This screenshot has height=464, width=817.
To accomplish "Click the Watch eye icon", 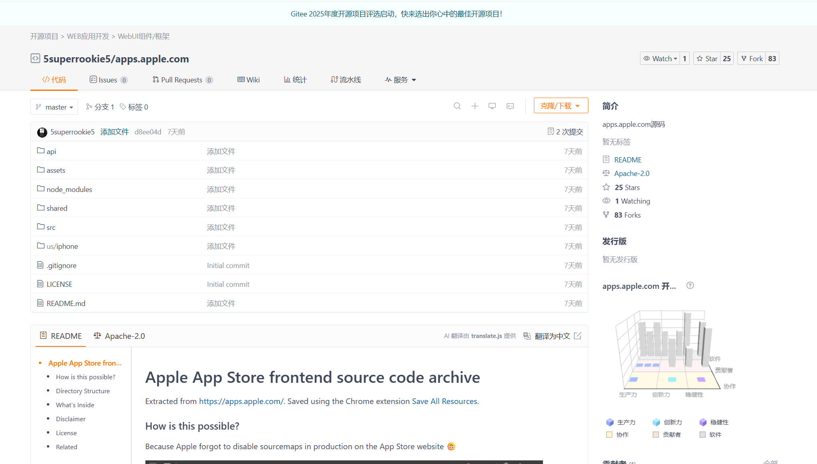I will [x=646, y=58].
